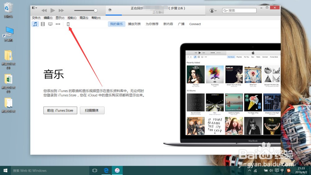The width and height of the screenshot is (311, 175).
Task: Open the 回收站 desktop icon
Action: click(x=8, y=10)
